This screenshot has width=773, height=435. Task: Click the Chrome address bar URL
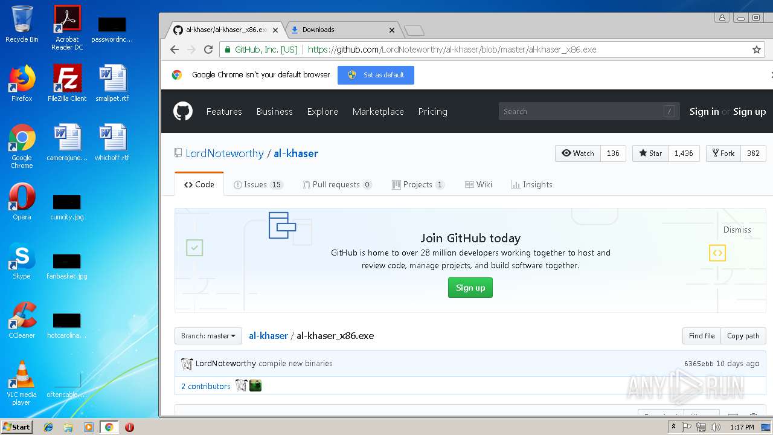click(452, 50)
